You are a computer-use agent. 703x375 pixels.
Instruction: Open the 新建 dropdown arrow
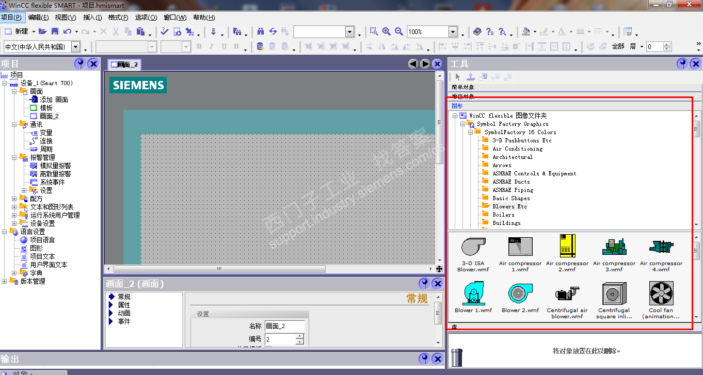[x=33, y=32]
